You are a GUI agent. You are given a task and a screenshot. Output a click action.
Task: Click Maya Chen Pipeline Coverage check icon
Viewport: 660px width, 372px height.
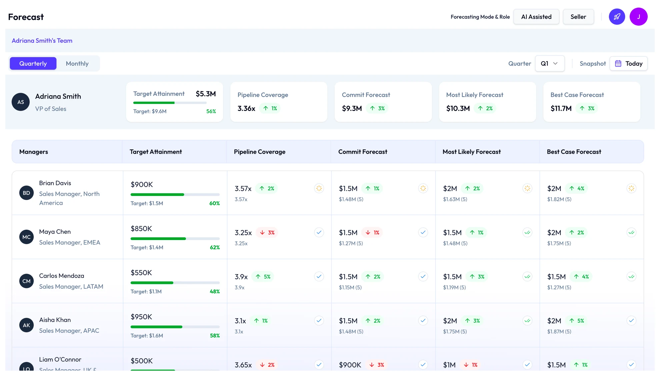pyautogui.click(x=319, y=232)
